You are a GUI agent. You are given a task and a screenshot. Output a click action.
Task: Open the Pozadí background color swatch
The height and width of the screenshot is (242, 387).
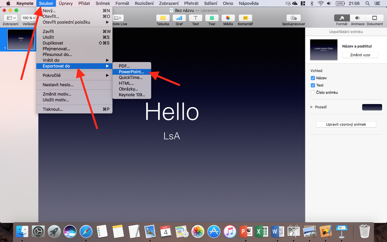pos(372,107)
